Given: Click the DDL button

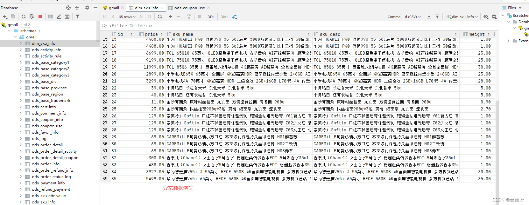Looking at the screenshot, I should pos(211,17).
